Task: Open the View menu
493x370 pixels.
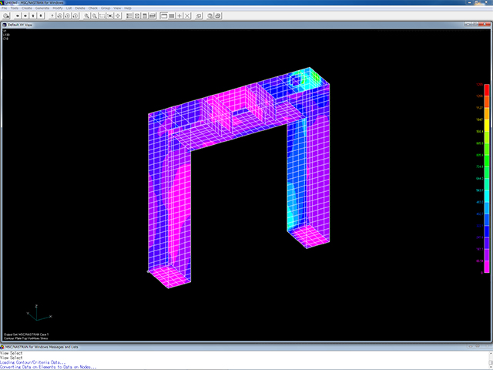Action: click(x=116, y=8)
